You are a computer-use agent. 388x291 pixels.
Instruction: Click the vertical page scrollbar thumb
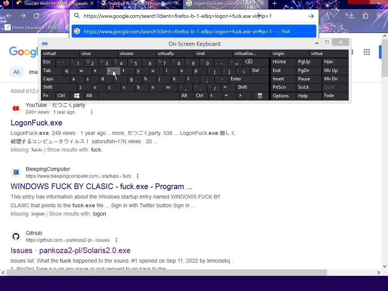pyautogui.click(x=385, y=58)
